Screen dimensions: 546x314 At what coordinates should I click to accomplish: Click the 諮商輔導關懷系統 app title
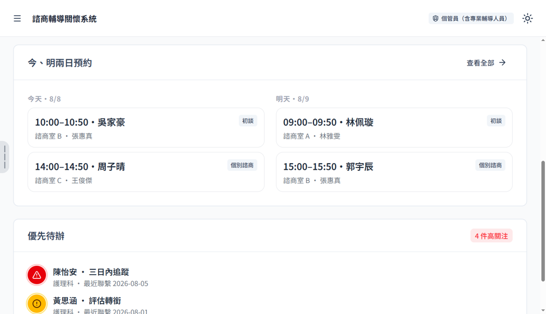[64, 19]
